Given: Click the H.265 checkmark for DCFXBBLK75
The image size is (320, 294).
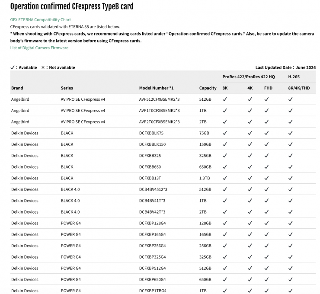Looking at the screenshot, I should tap(291, 133).
